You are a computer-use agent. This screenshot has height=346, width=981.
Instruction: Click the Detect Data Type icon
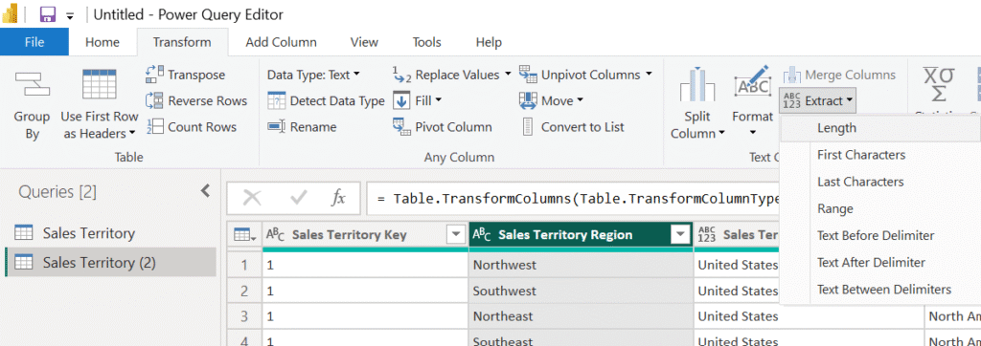pyautogui.click(x=276, y=100)
